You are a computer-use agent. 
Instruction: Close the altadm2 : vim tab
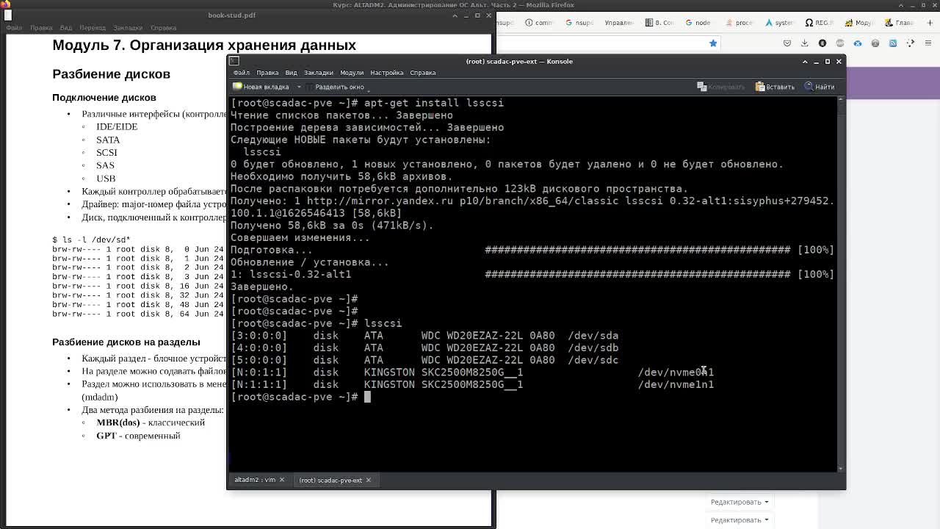(281, 480)
